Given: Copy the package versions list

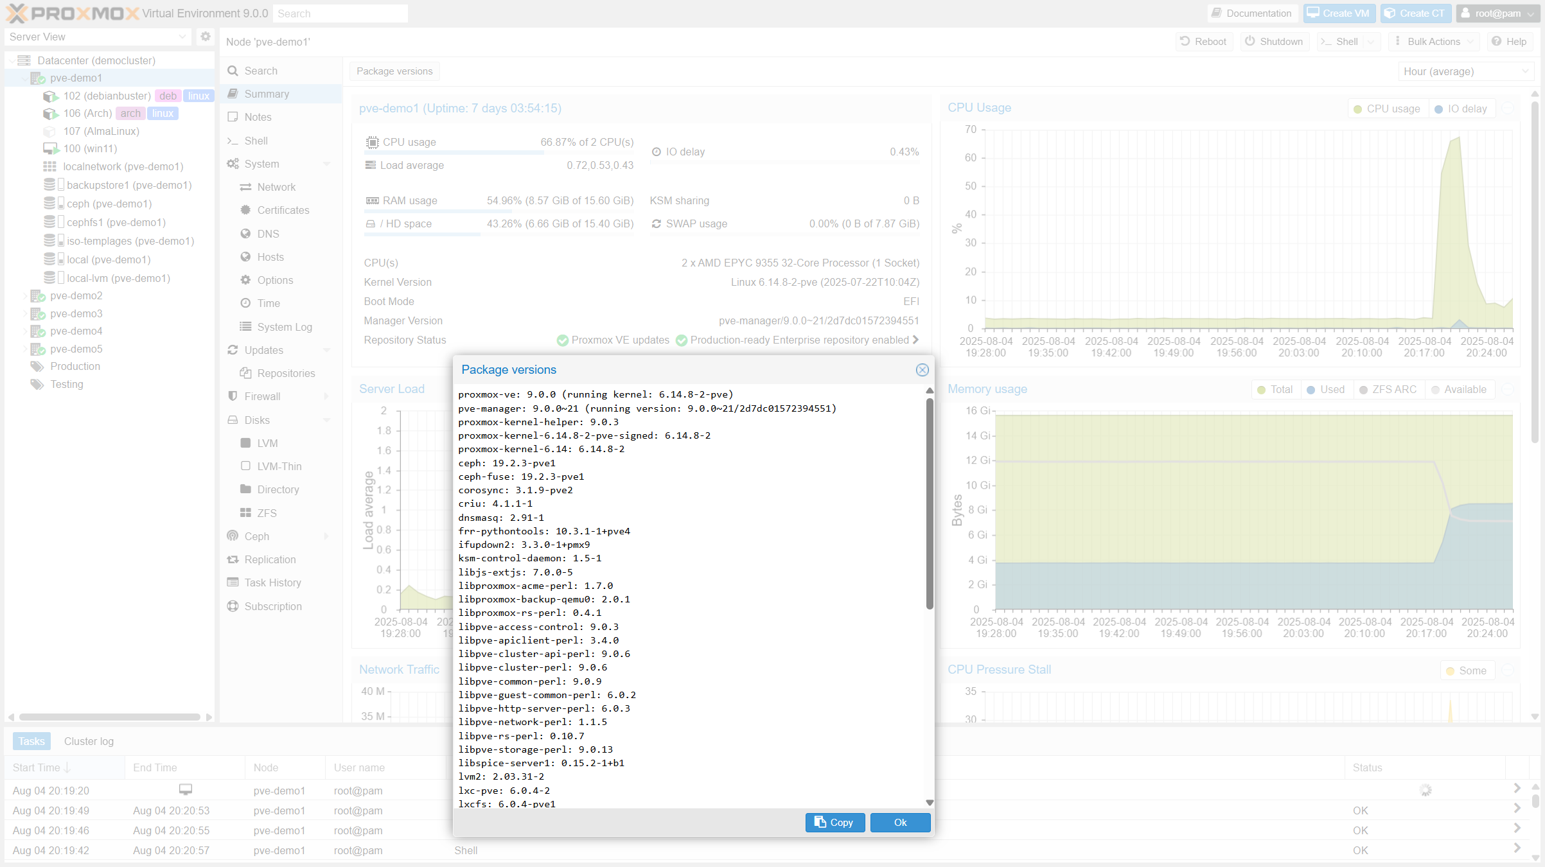Looking at the screenshot, I should [x=834, y=822].
